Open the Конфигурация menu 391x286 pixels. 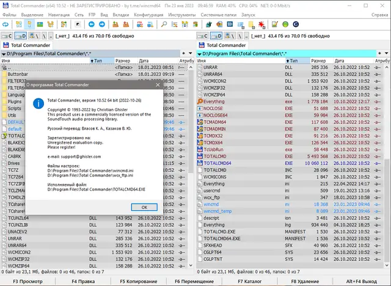click(x=148, y=14)
